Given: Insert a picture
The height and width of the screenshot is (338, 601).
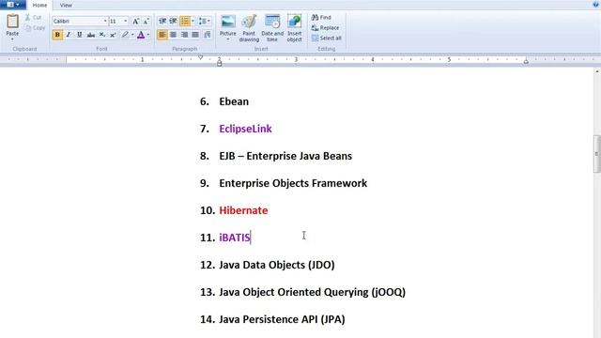Looking at the screenshot, I should (227, 24).
